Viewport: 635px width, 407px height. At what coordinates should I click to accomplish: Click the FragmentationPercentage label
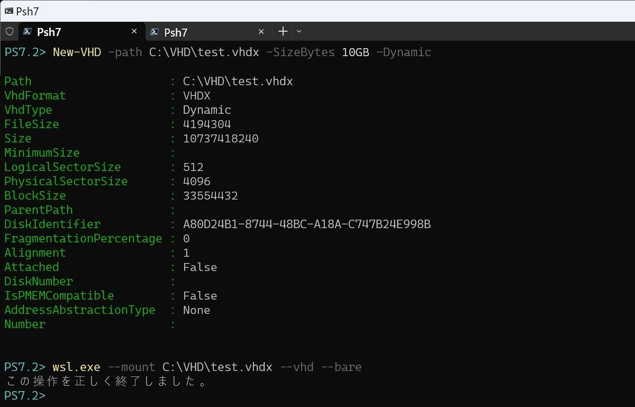coord(83,238)
